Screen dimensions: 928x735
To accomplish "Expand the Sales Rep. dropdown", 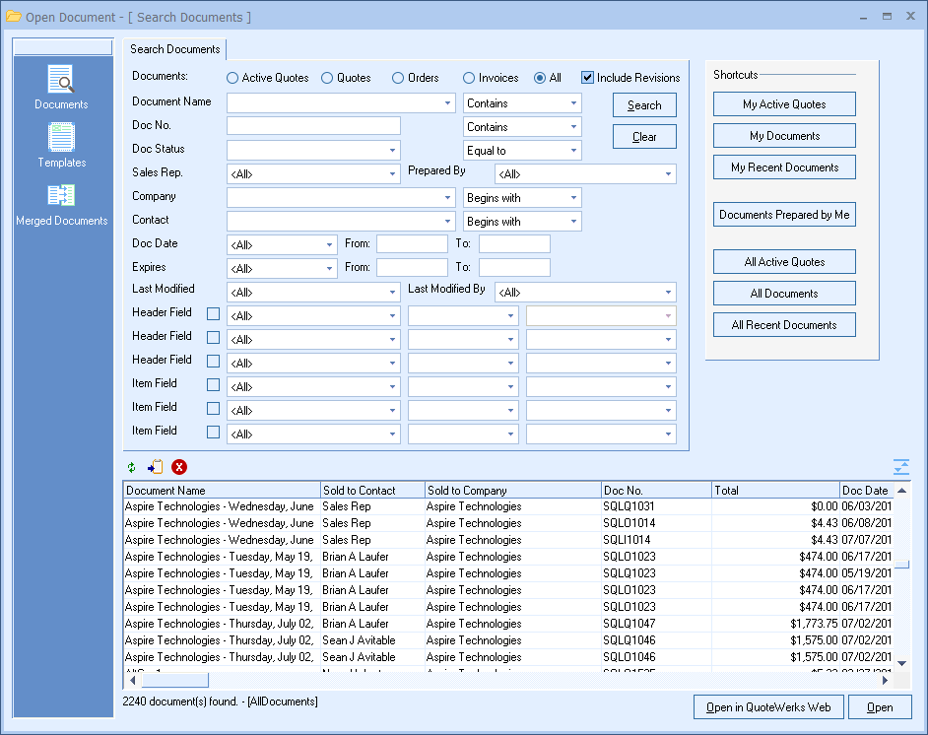I will [392, 174].
